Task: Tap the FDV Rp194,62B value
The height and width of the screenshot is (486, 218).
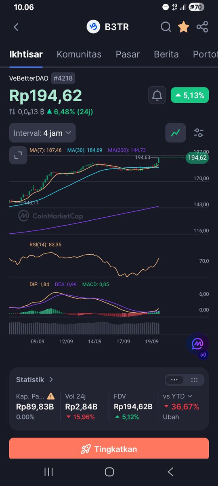Action: coord(133,407)
